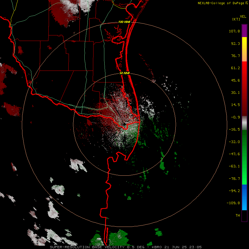Select the 61.2 scale value
The image size is (249, 249).
(x=235, y=68)
